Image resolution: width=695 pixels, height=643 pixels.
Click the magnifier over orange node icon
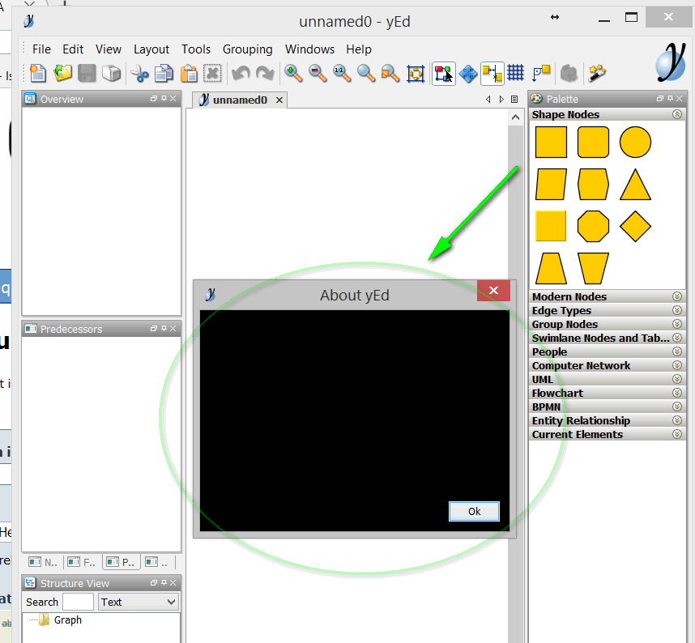pyautogui.click(x=390, y=73)
